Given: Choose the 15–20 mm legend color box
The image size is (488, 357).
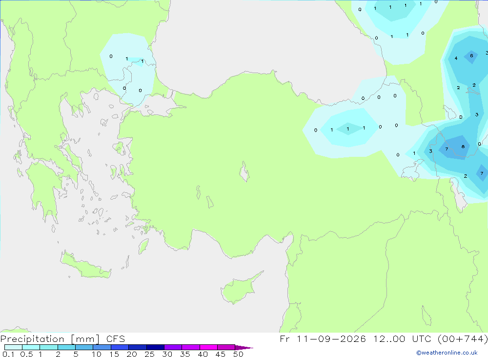Looking at the screenshot, I should point(120,347).
